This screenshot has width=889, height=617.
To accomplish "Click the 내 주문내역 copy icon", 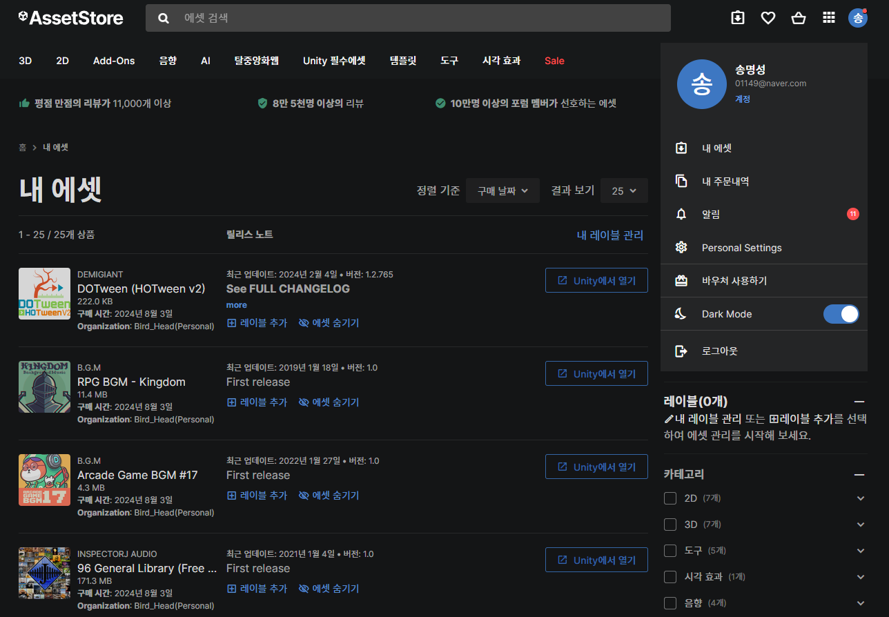I will 681,181.
